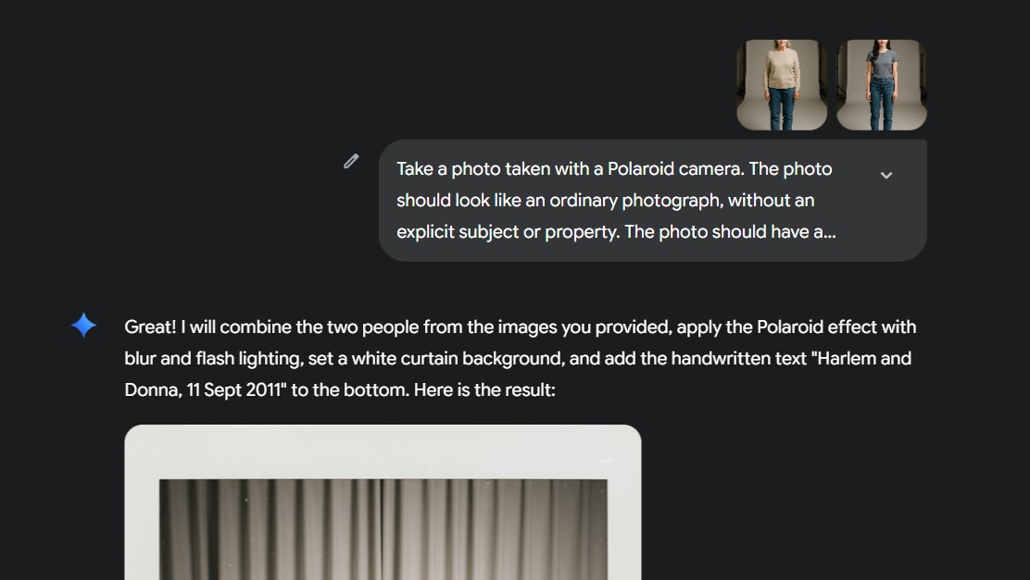Open the gray t-shirt person photo thumbnail
Screen dimensions: 1030x580
[x=881, y=84]
